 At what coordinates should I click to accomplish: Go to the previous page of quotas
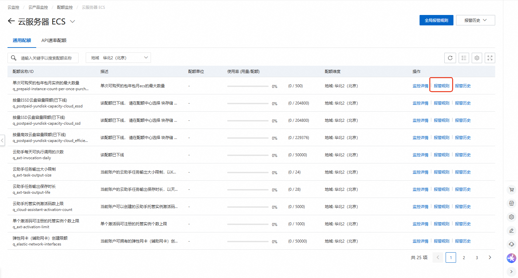(438, 257)
